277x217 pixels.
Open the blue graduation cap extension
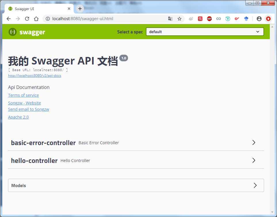coord(246,19)
